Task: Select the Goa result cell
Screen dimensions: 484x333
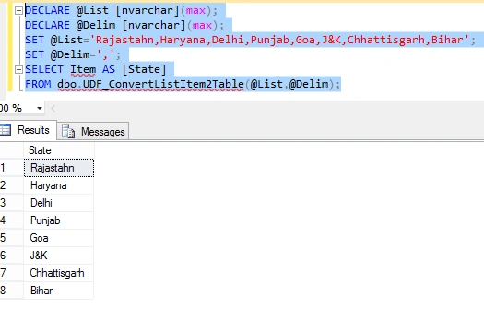Action: [59, 238]
